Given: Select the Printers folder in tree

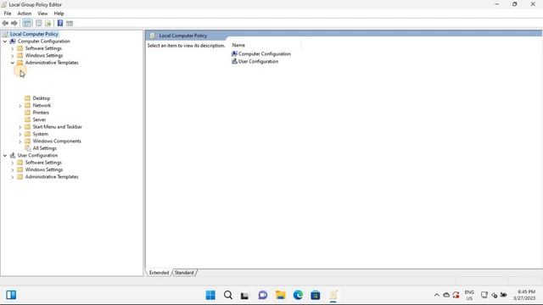Looking at the screenshot, I should (41, 113).
